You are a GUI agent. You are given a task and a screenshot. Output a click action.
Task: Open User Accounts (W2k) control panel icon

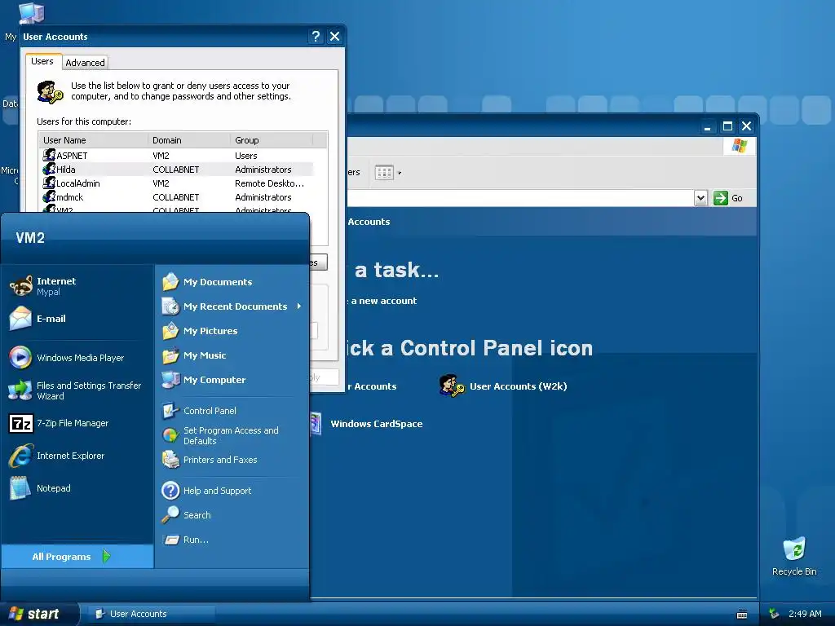tap(503, 386)
